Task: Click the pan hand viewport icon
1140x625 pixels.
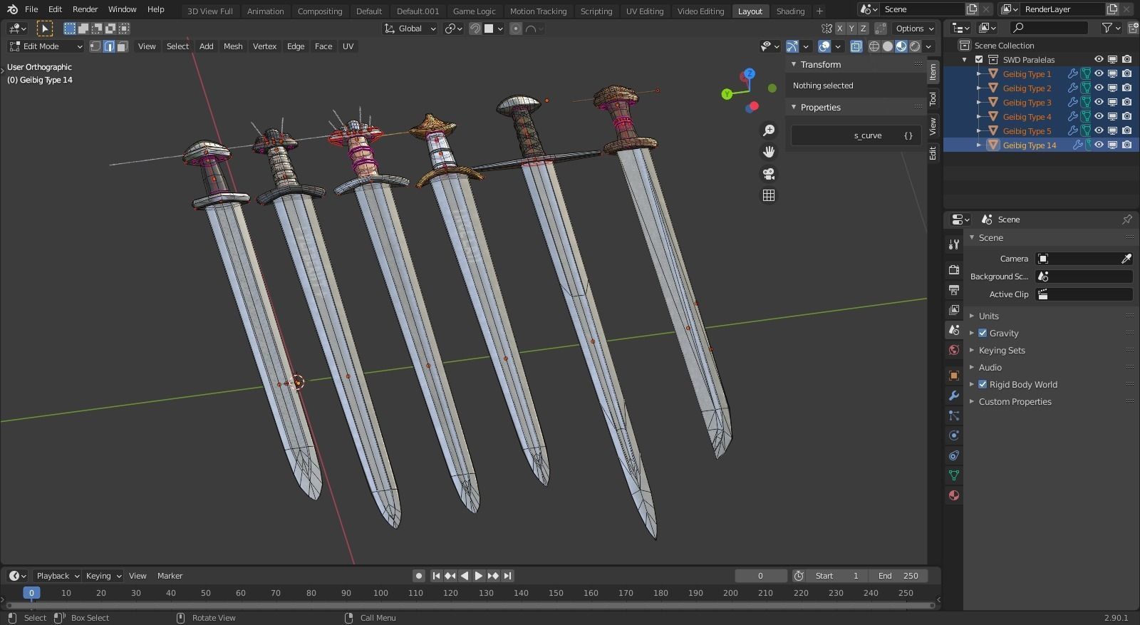Action: point(769,152)
